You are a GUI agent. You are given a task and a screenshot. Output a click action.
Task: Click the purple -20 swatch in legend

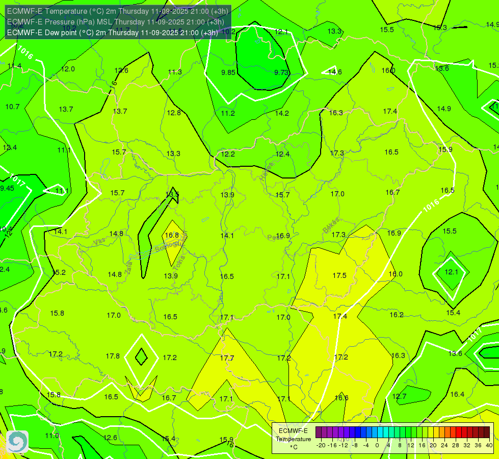[318, 432]
